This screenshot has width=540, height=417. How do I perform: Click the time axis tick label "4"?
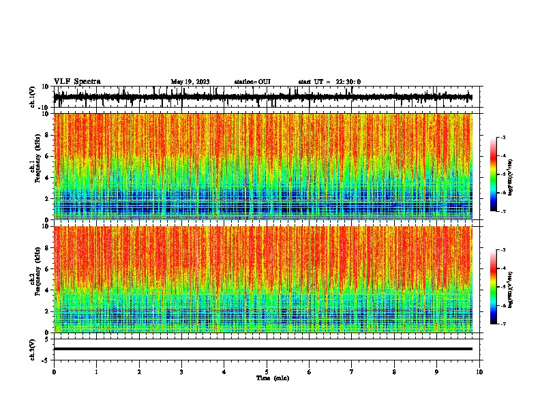tap(224, 372)
